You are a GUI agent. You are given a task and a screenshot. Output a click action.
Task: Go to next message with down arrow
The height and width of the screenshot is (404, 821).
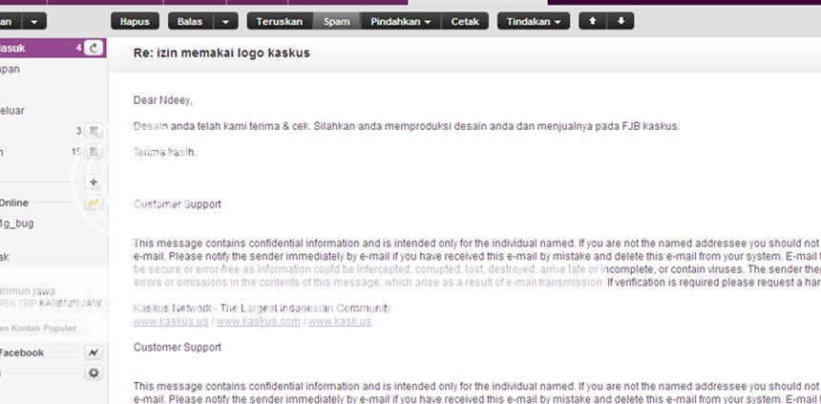tap(621, 21)
